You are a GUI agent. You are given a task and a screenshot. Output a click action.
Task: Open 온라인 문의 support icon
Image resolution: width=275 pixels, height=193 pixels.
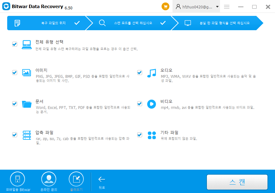49,179
